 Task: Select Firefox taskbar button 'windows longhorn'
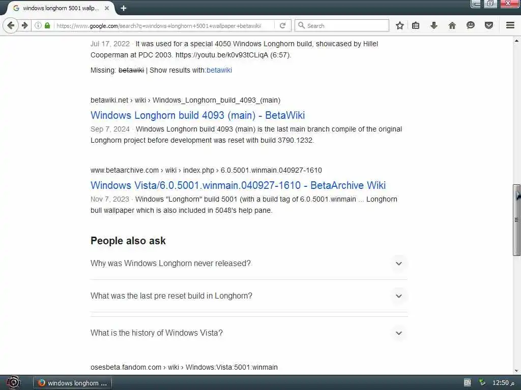(x=72, y=383)
